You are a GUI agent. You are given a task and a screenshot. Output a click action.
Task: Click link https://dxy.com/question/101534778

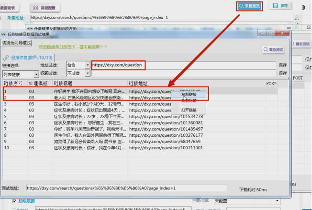coord(166,117)
